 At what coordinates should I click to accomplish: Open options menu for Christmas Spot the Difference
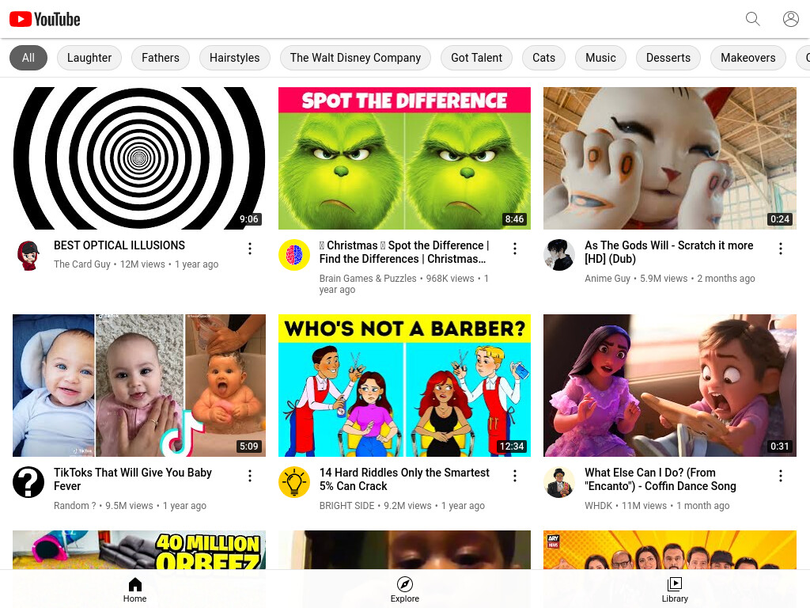tap(515, 249)
